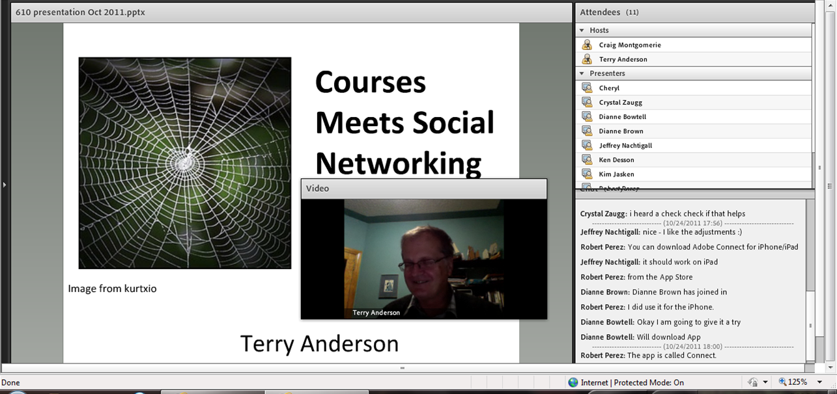This screenshot has width=837, height=394.
Task: Click the Internet zone globe icon
Action: click(x=573, y=382)
